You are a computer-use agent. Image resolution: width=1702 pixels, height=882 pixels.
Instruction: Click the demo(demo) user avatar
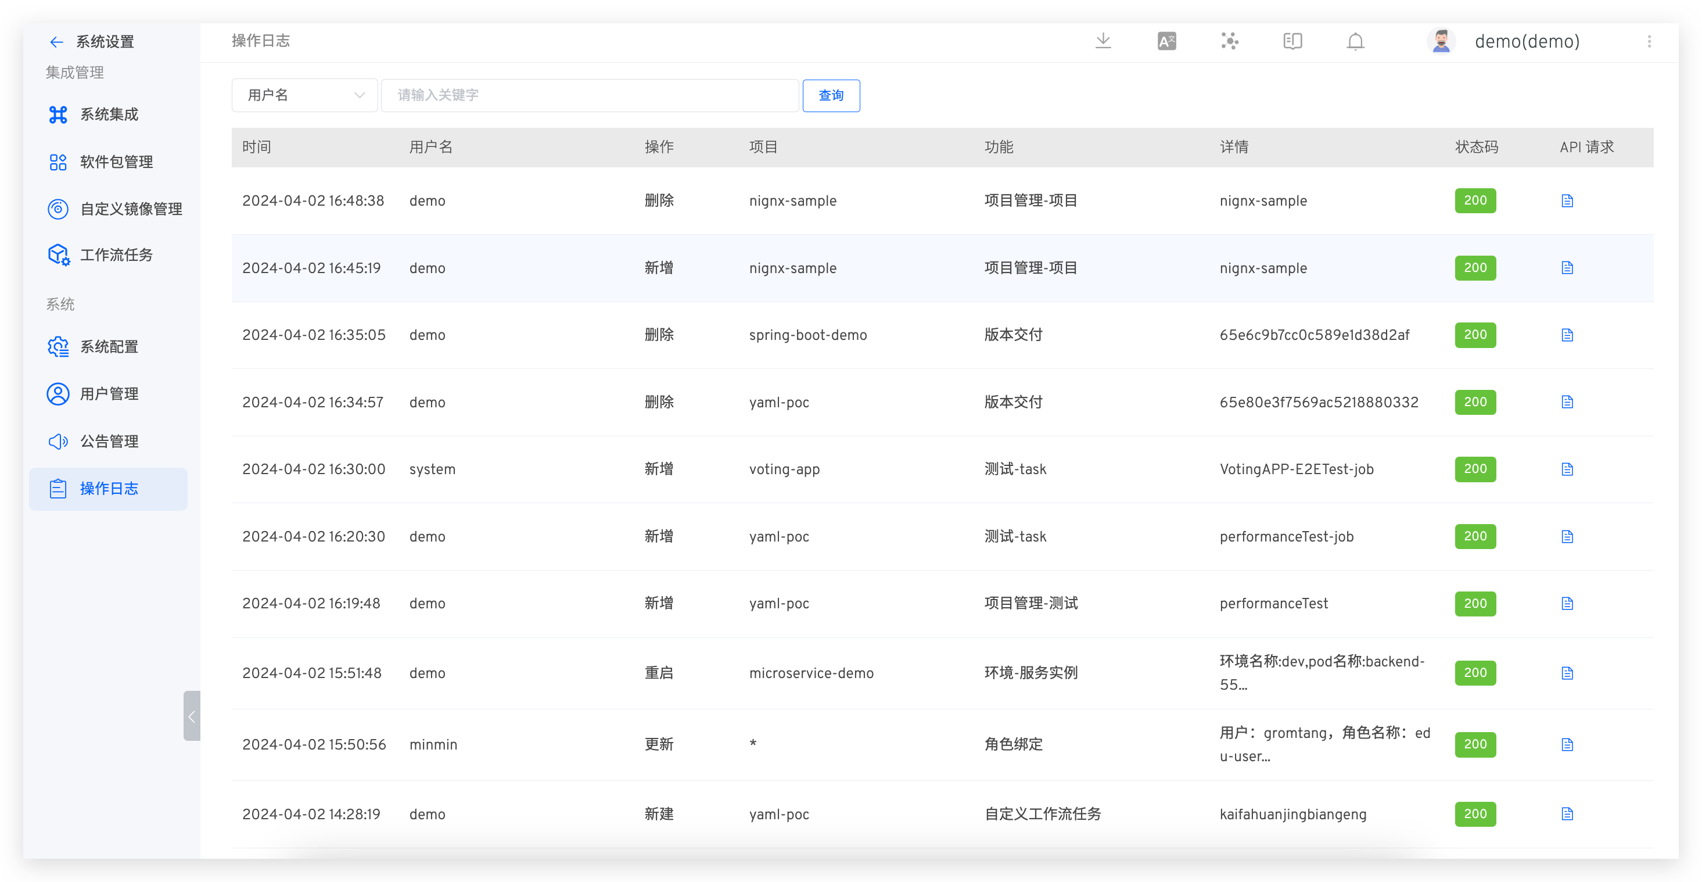pyautogui.click(x=1441, y=41)
